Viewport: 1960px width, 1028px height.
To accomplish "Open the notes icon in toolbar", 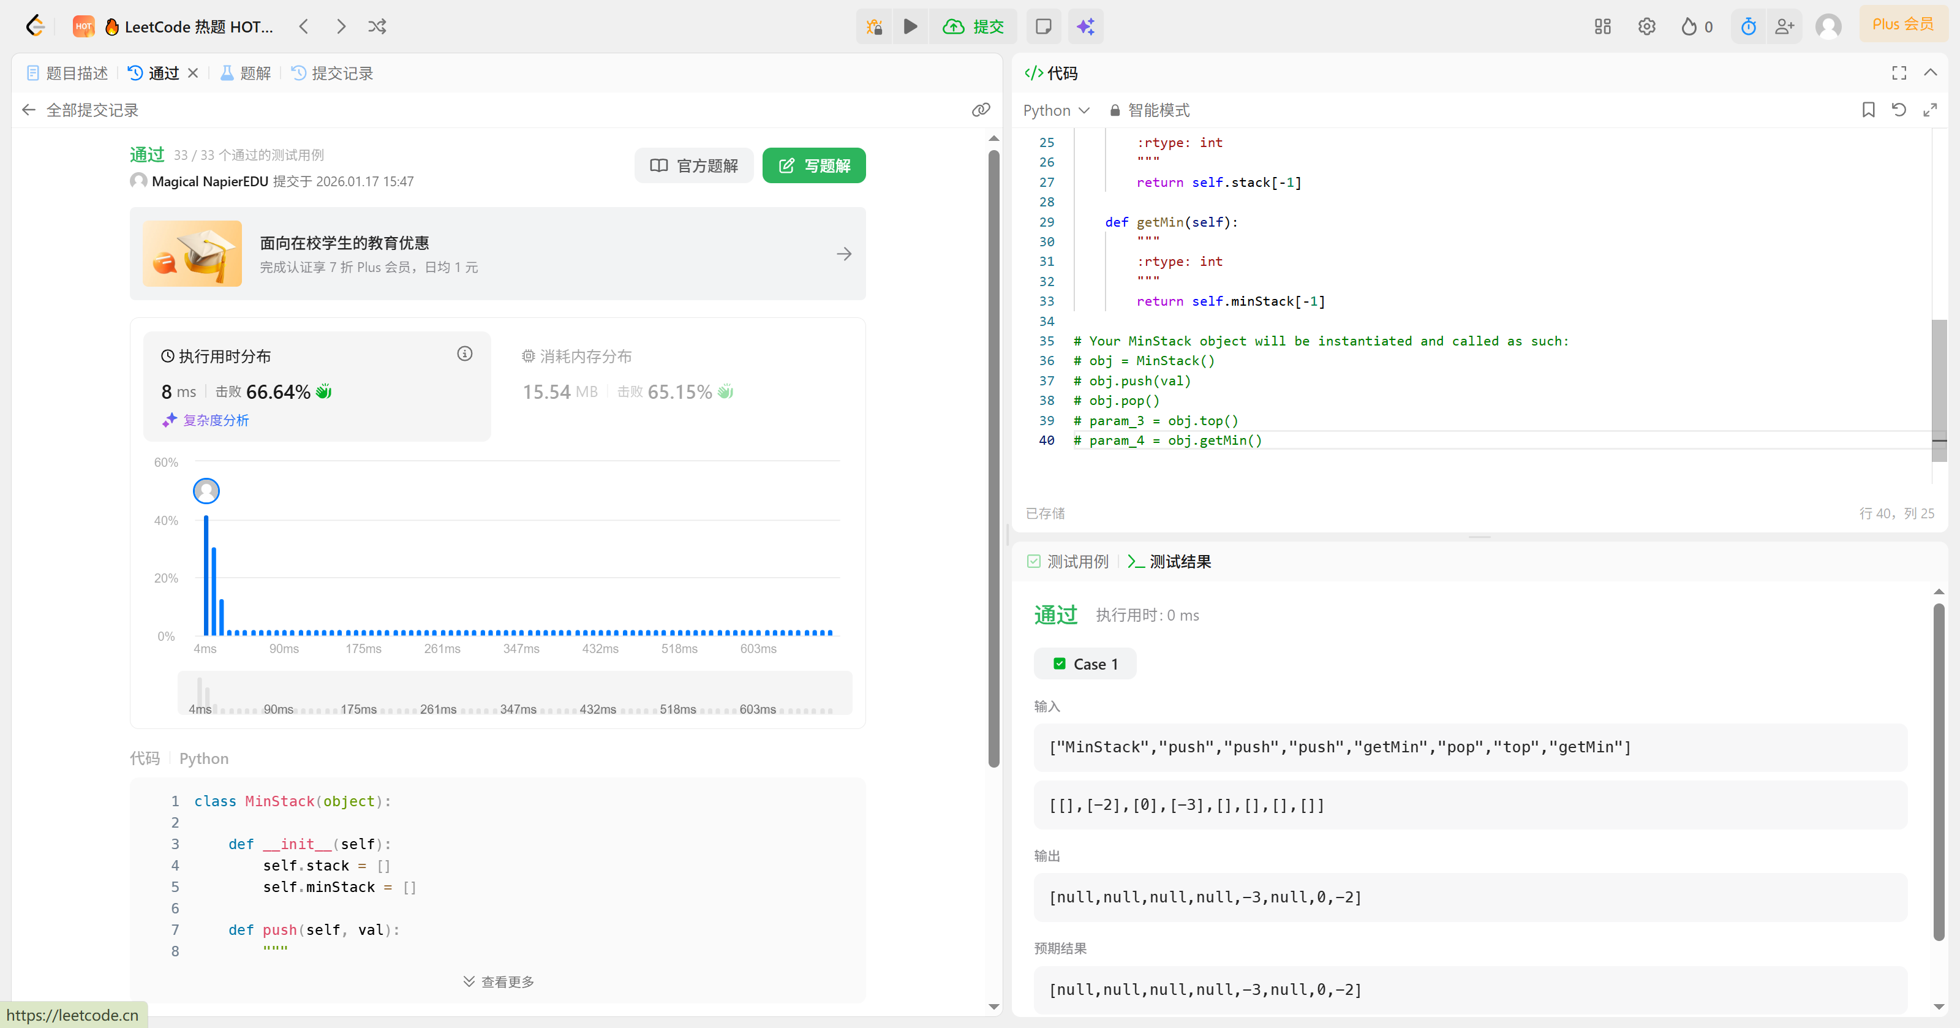I will click(1043, 26).
